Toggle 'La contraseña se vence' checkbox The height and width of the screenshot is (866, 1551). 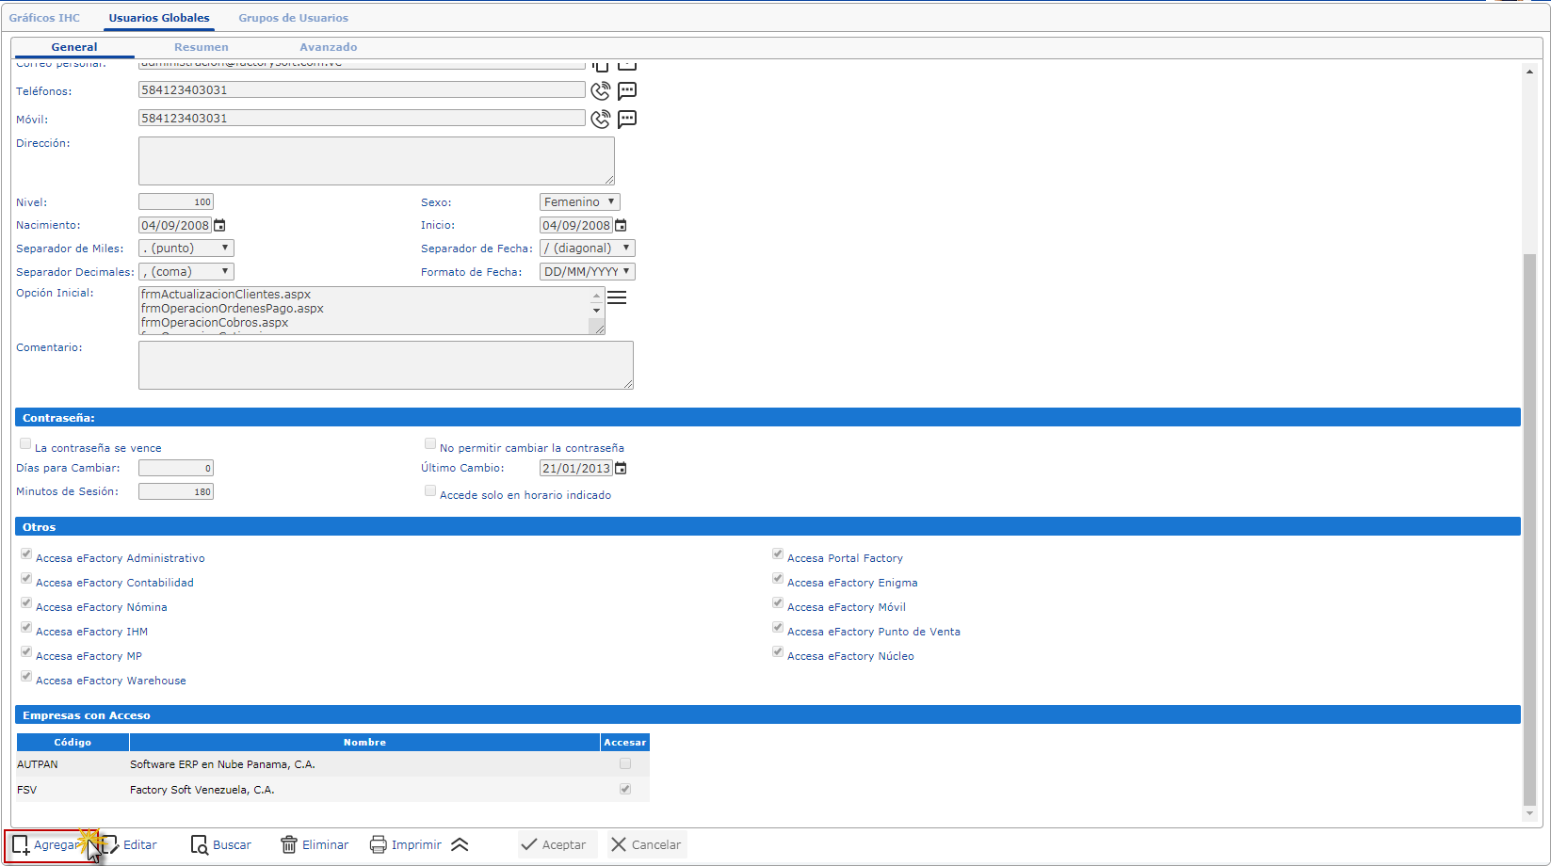(25, 443)
